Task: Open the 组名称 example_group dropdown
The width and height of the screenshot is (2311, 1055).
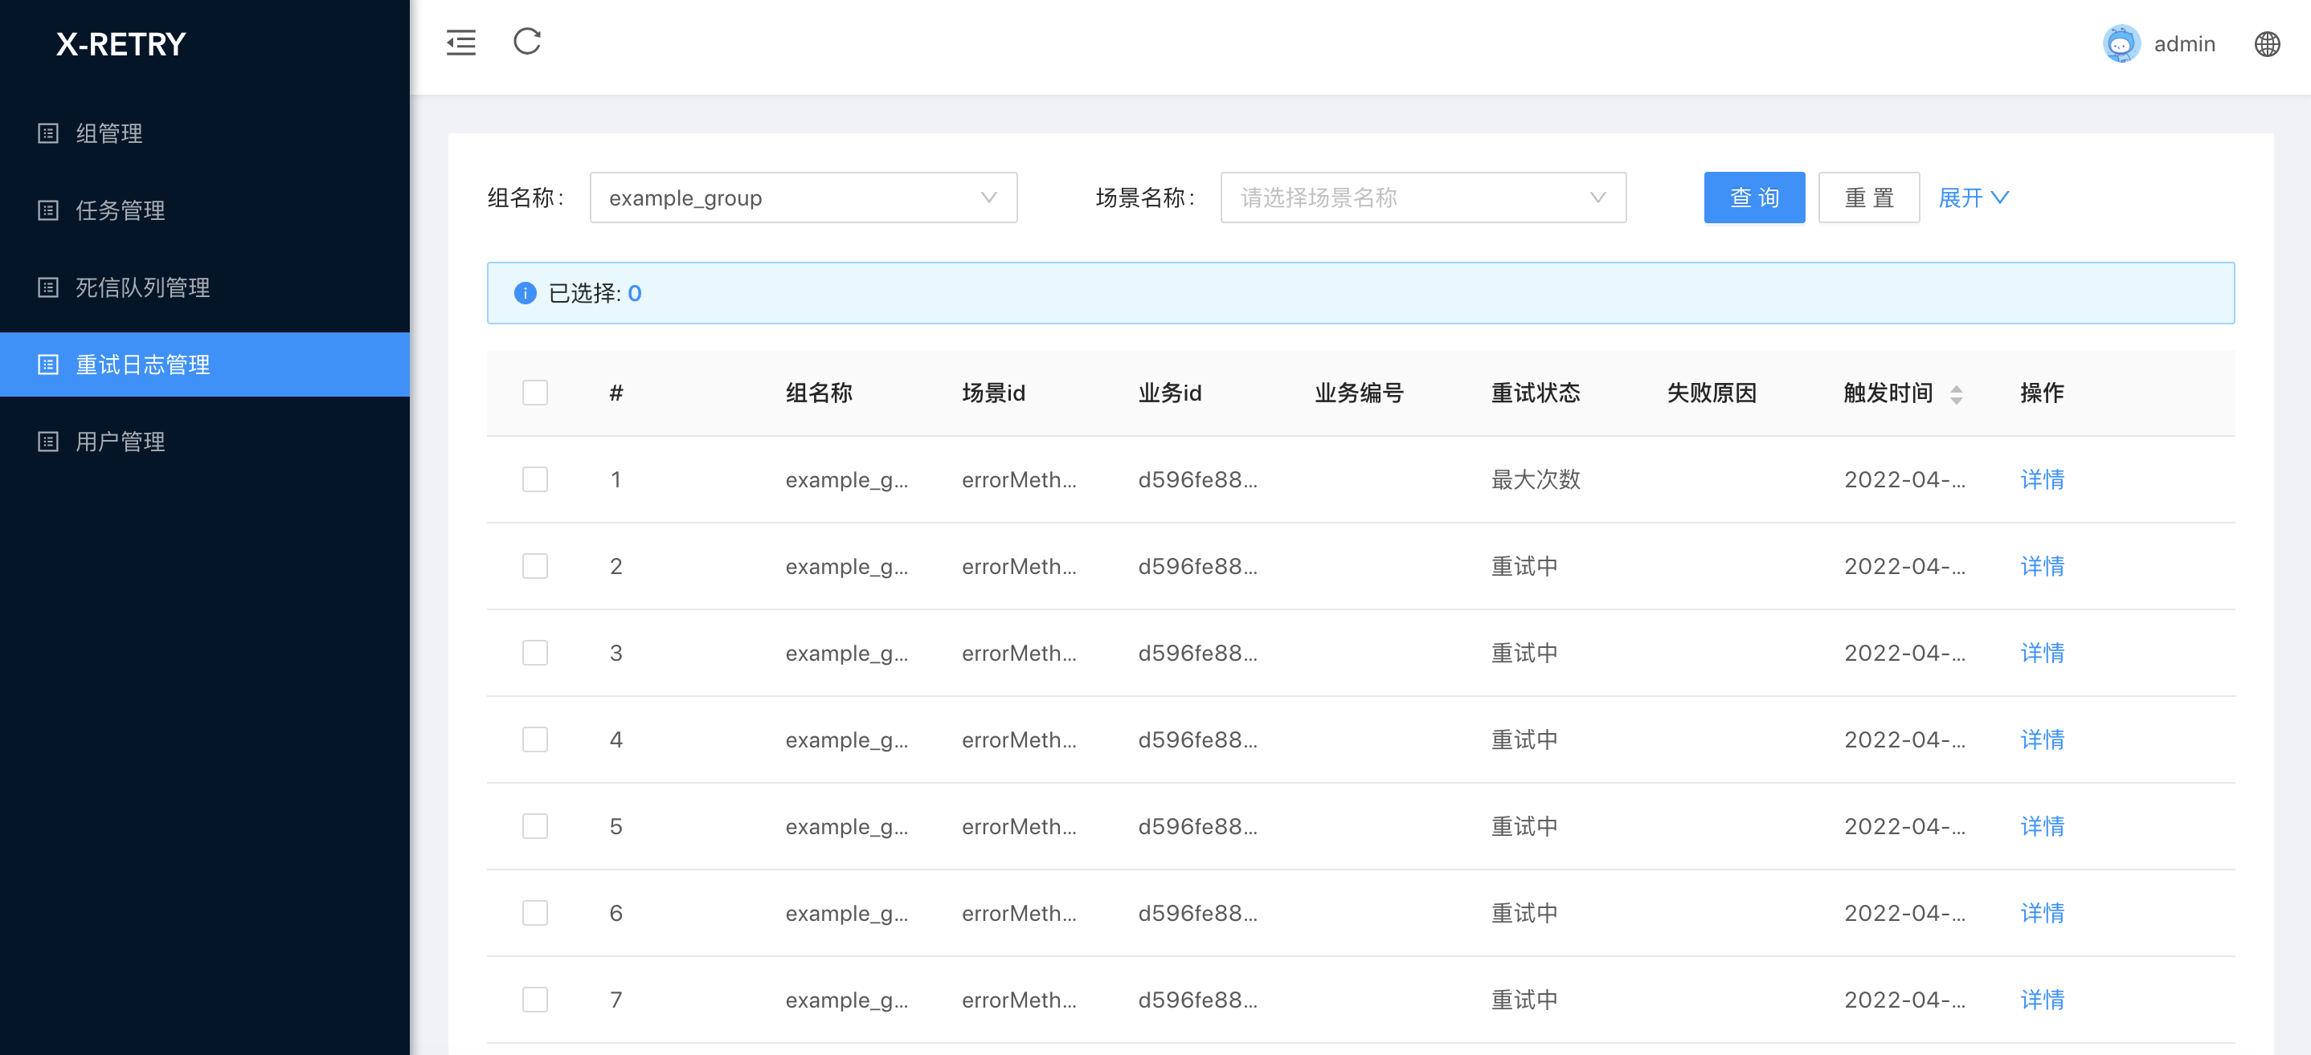Action: point(803,198)
